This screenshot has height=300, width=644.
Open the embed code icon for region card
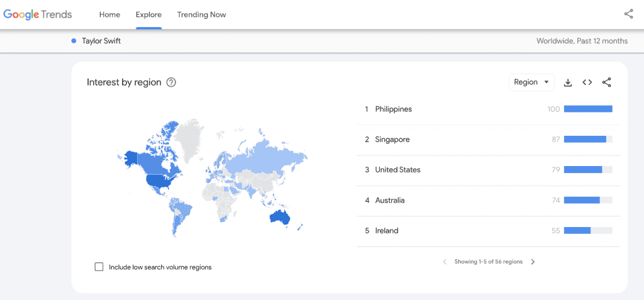click(587, 82)
